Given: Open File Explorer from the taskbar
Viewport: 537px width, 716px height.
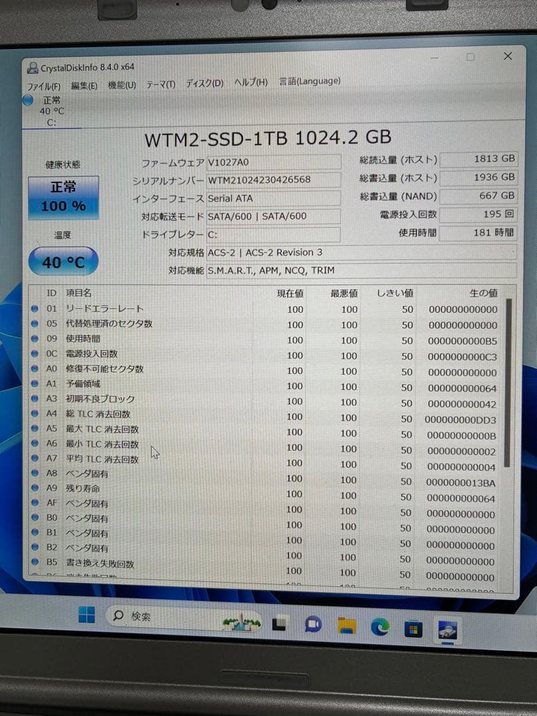Looking at the screenshot, I should (345, 625).
